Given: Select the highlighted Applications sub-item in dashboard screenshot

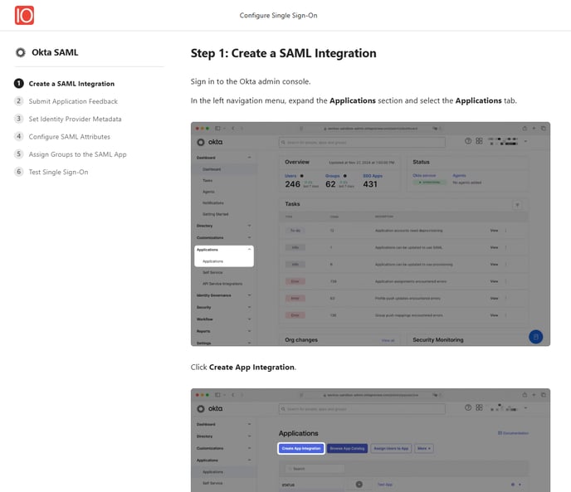Looking at the screenshot, I should 212,261.
